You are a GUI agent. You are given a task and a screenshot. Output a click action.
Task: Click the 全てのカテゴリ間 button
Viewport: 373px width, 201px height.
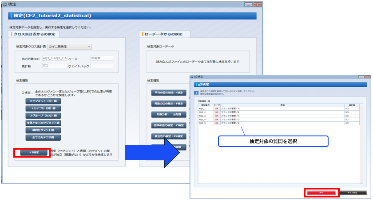click(43, 137)
